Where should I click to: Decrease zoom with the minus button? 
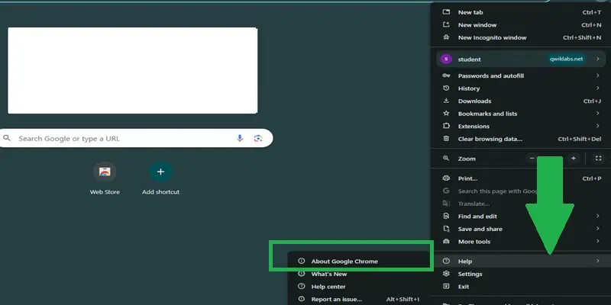pos(532,159)
